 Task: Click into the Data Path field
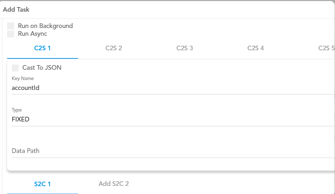(x=173, y=151)
